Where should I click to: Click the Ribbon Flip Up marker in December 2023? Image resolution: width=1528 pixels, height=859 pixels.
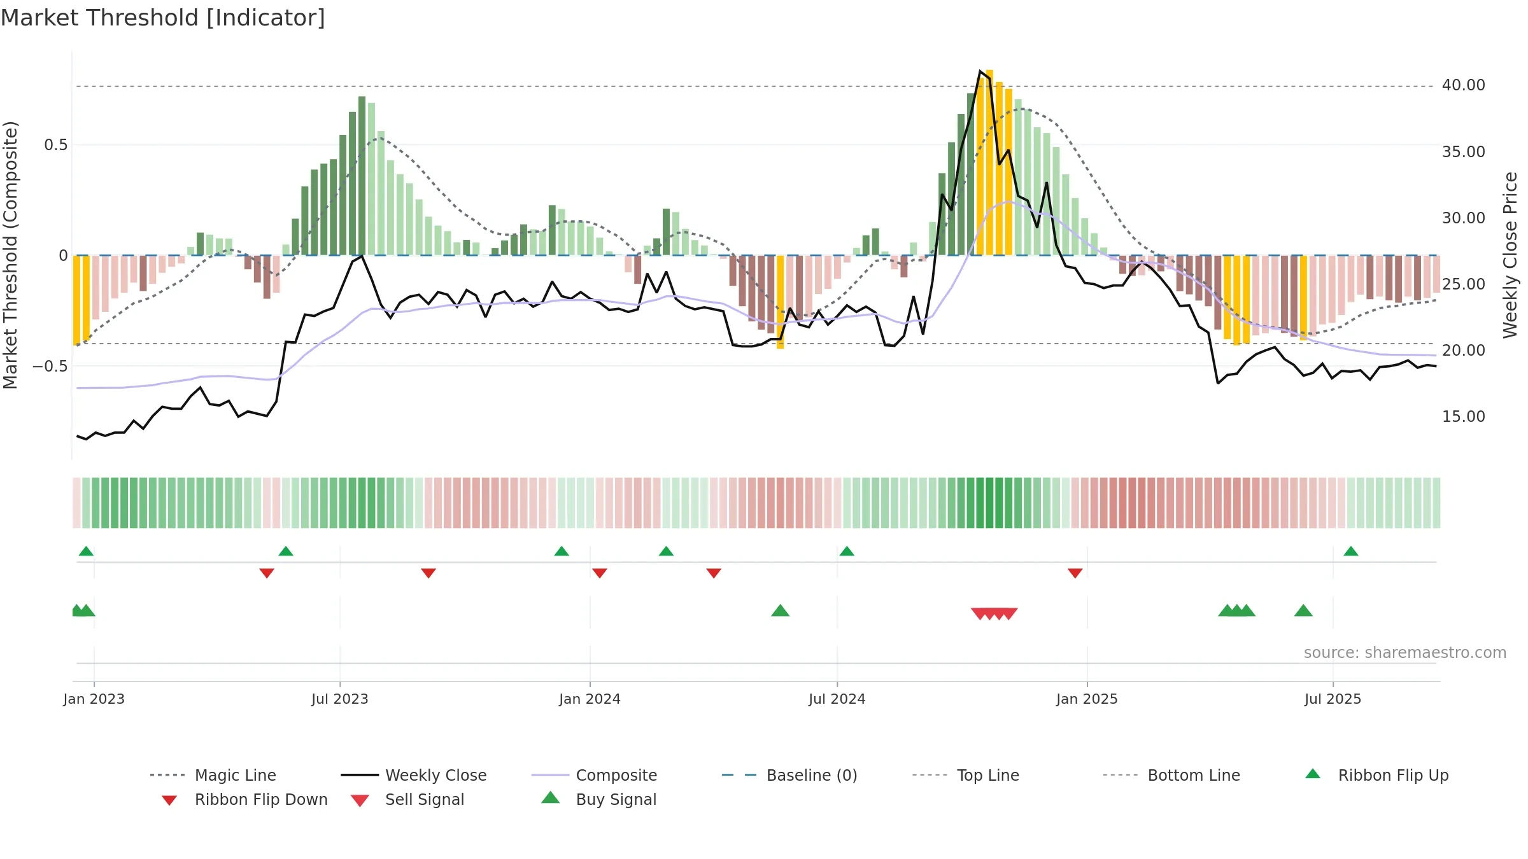click(x=562, y=551)
